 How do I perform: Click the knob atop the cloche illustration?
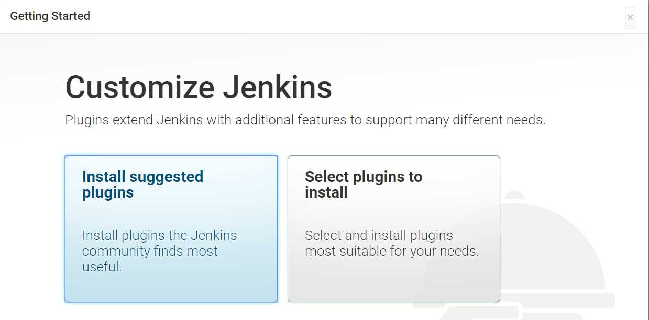[514, 197]
